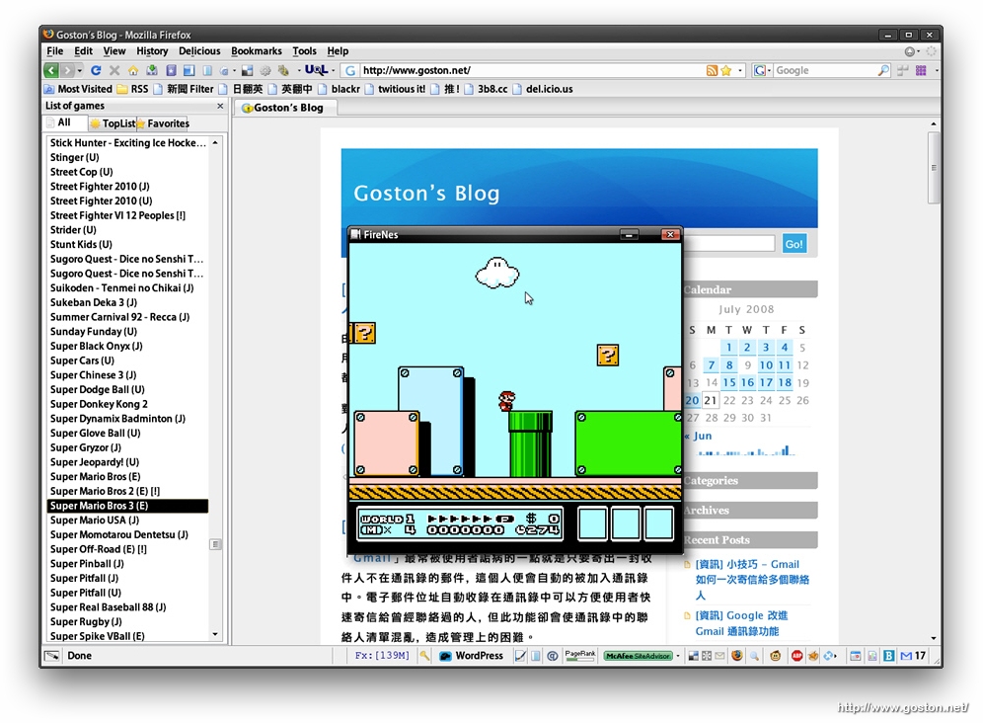
Task: Close the List of games sidebar
Action: [220, 106]
